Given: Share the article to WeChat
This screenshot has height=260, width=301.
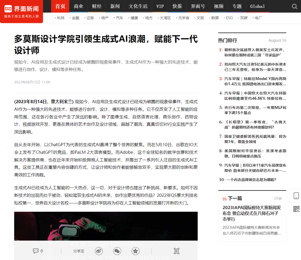Looking at the screenshot, I should [x=117, y=251].
